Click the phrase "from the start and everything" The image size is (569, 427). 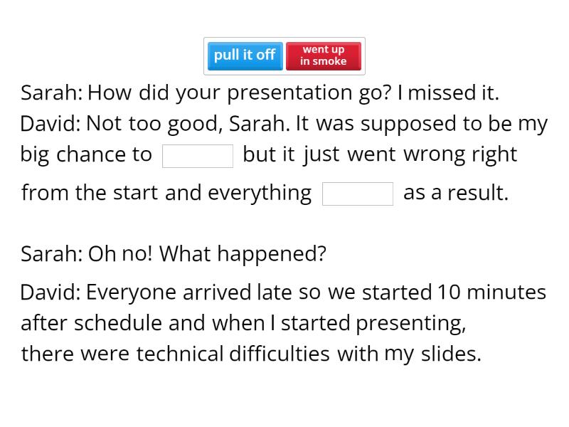click(166, 193)
